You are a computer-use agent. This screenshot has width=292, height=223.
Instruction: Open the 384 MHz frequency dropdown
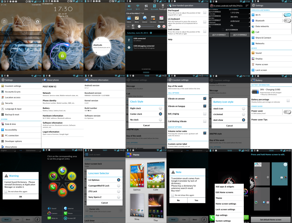point(240,17)
